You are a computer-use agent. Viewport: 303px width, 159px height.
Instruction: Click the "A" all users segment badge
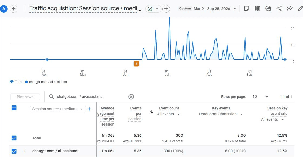(4, 9)
